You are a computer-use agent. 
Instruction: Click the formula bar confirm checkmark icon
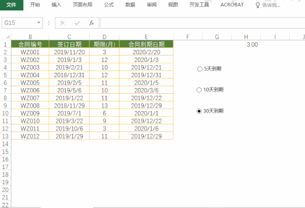click(x=77, y=23)
